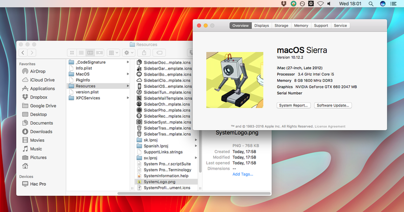Image resolution: width=404 pixels, height=212 pixels.
Task: Click macOS version number 10.12.2
Action: pyautogui.click(x=296, y=58)
